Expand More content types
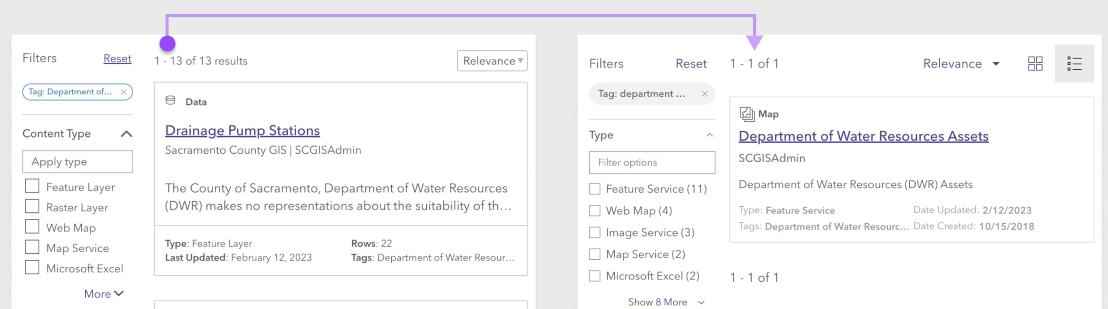The height and width of the screenshot is (309, 1108). point(104,294)
